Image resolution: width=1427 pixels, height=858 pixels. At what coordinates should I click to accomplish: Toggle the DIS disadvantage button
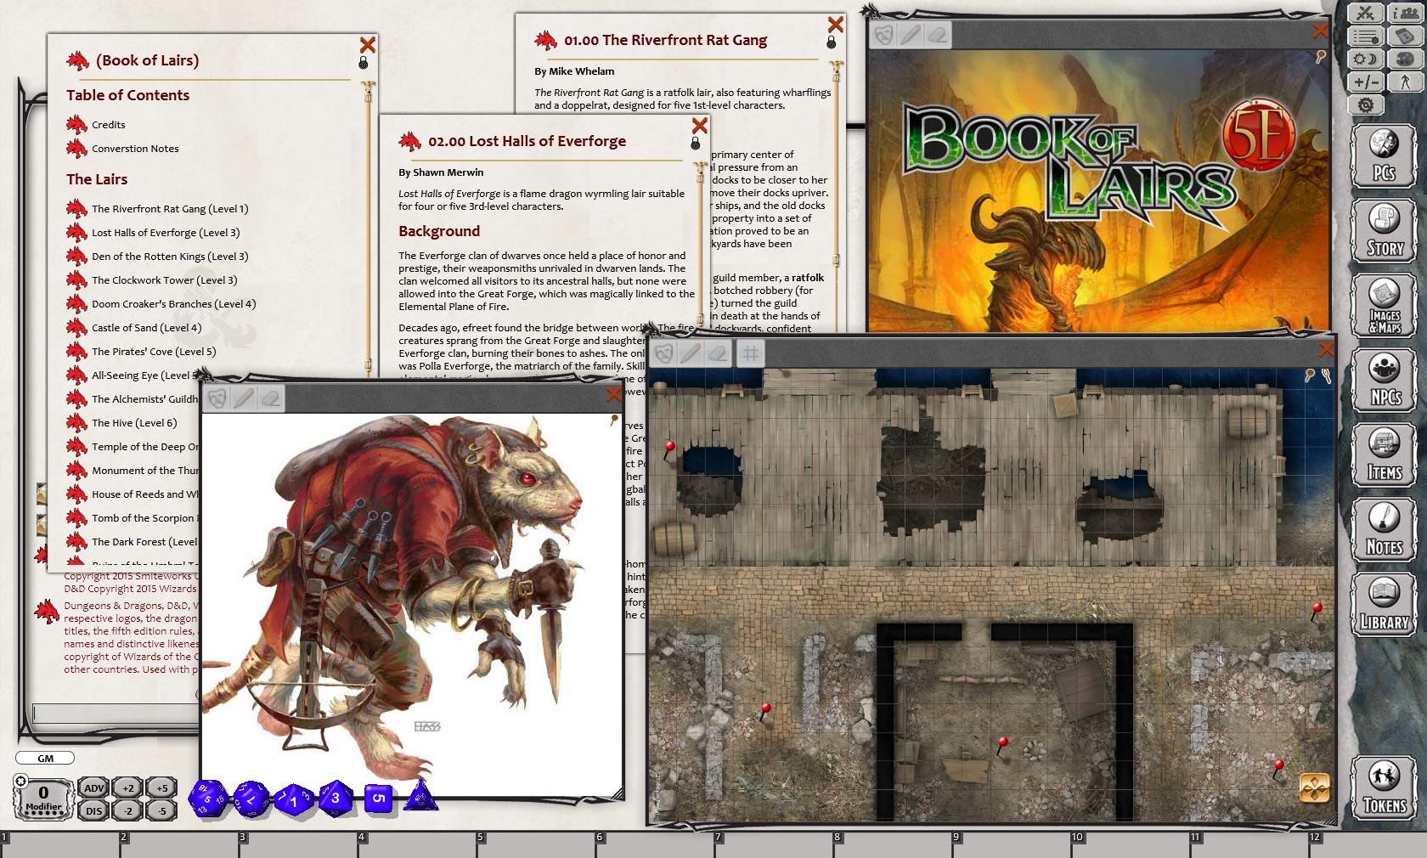tap(93, 810)
